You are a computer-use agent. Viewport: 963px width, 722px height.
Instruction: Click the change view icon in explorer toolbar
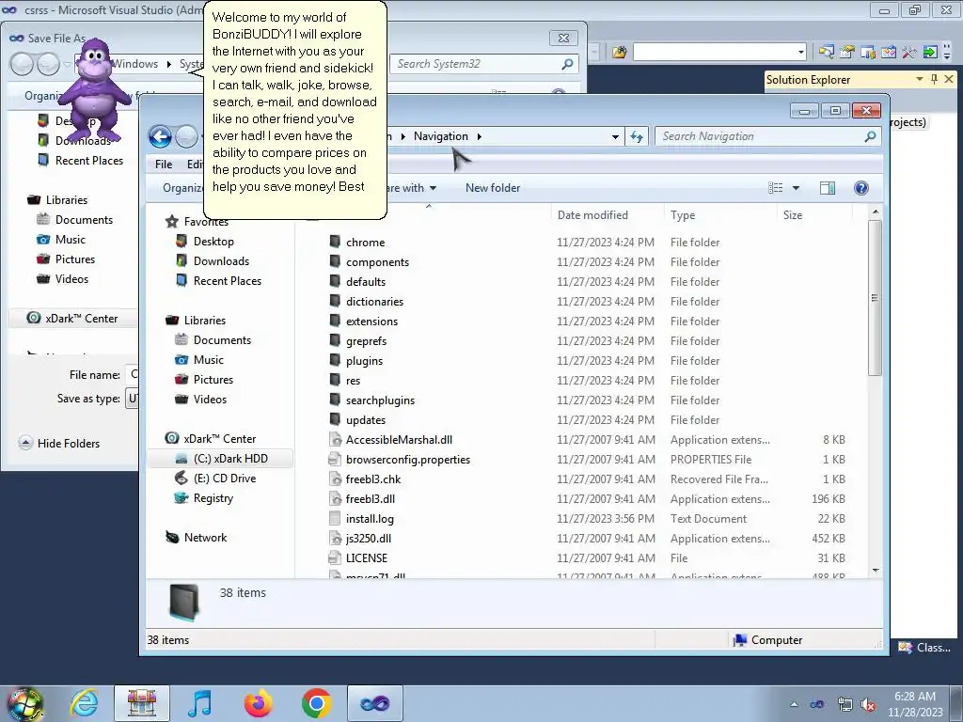click(776, 188)
